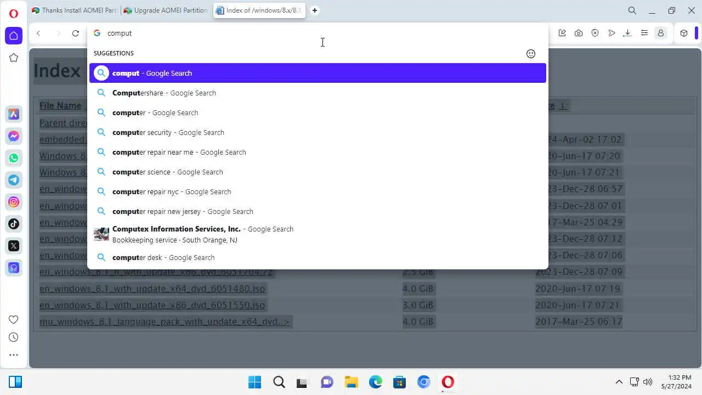The width and height of the screenshot is (702, 395).
Task: Click '2020-Jun-17 07:19' date cell
Action: point(578,289)
